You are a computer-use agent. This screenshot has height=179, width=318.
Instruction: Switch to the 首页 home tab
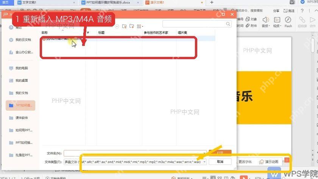point(6,2)
